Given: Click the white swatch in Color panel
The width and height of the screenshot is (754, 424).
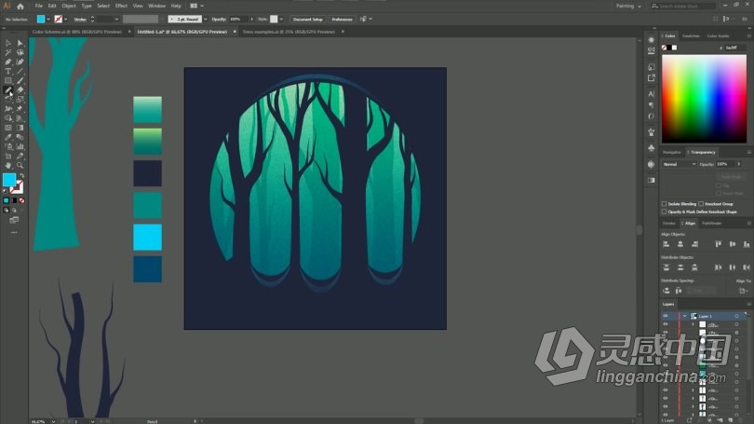Looking at the screenshot, I should (674, 48).
